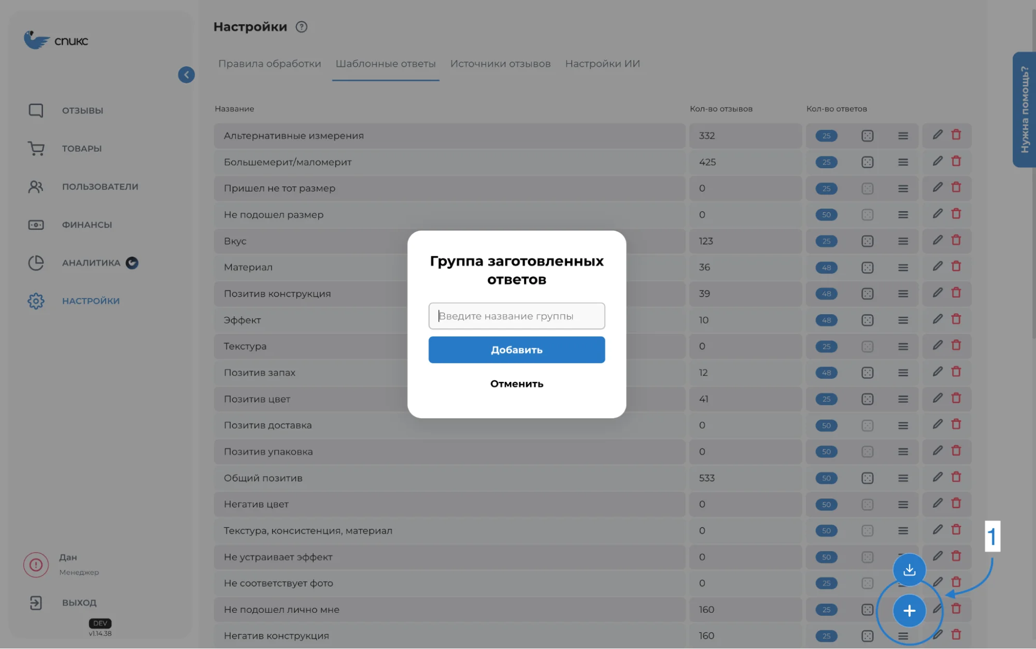Toggle the dice icon in Вкус row
The height and width of the screenshot is (649, 1036).
pyautogui.click(x=867, y=241)
